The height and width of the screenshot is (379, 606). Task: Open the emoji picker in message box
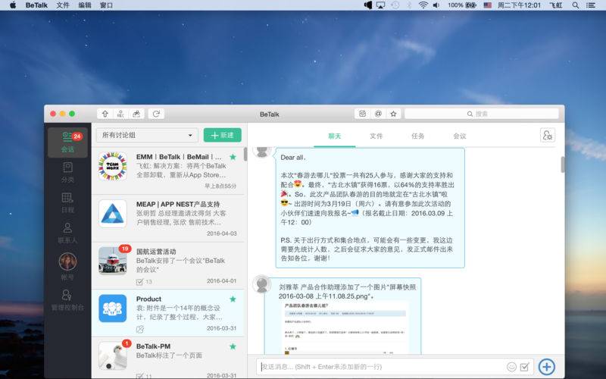511,367
